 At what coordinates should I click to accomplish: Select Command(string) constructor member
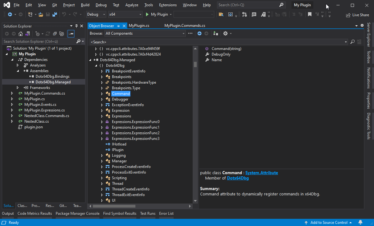tap(226, 49)
